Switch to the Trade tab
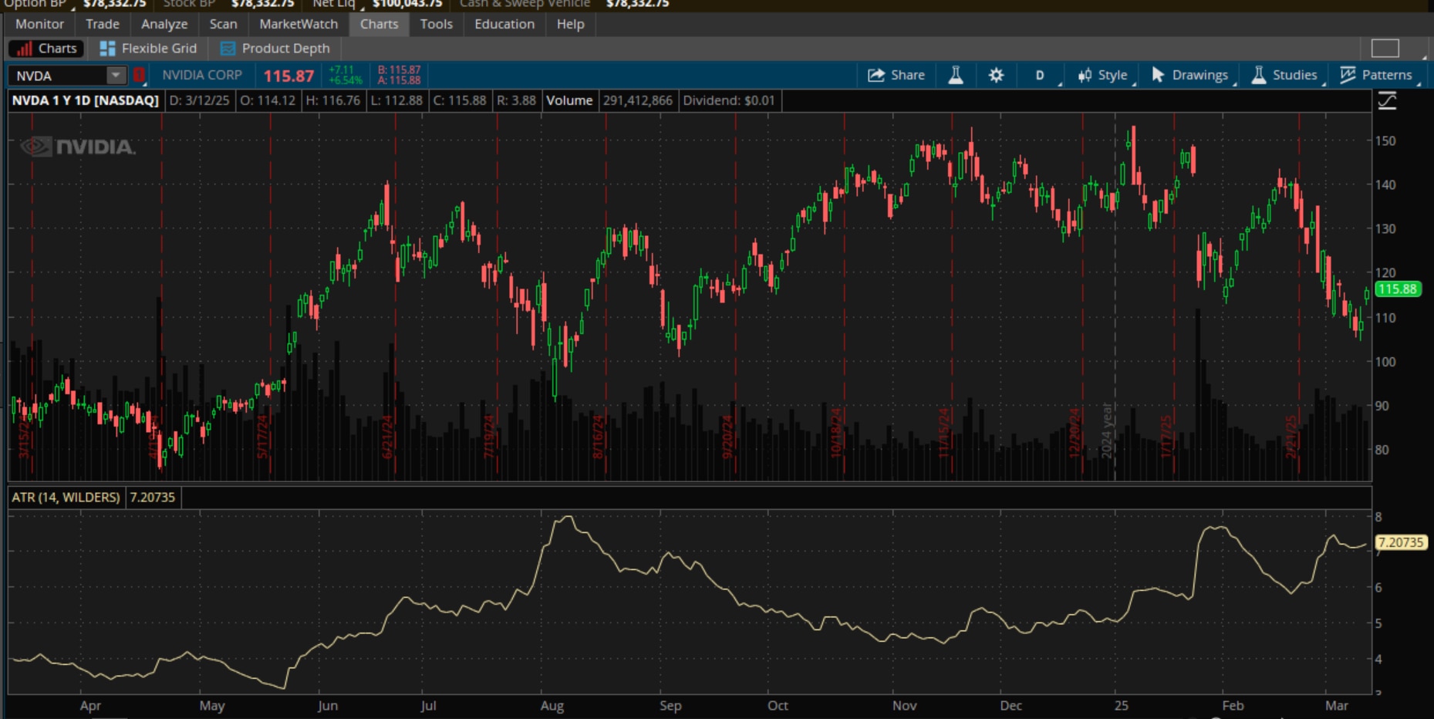 point(102,24)
